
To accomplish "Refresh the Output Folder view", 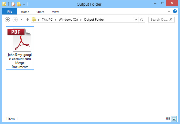I will [142, 20].
